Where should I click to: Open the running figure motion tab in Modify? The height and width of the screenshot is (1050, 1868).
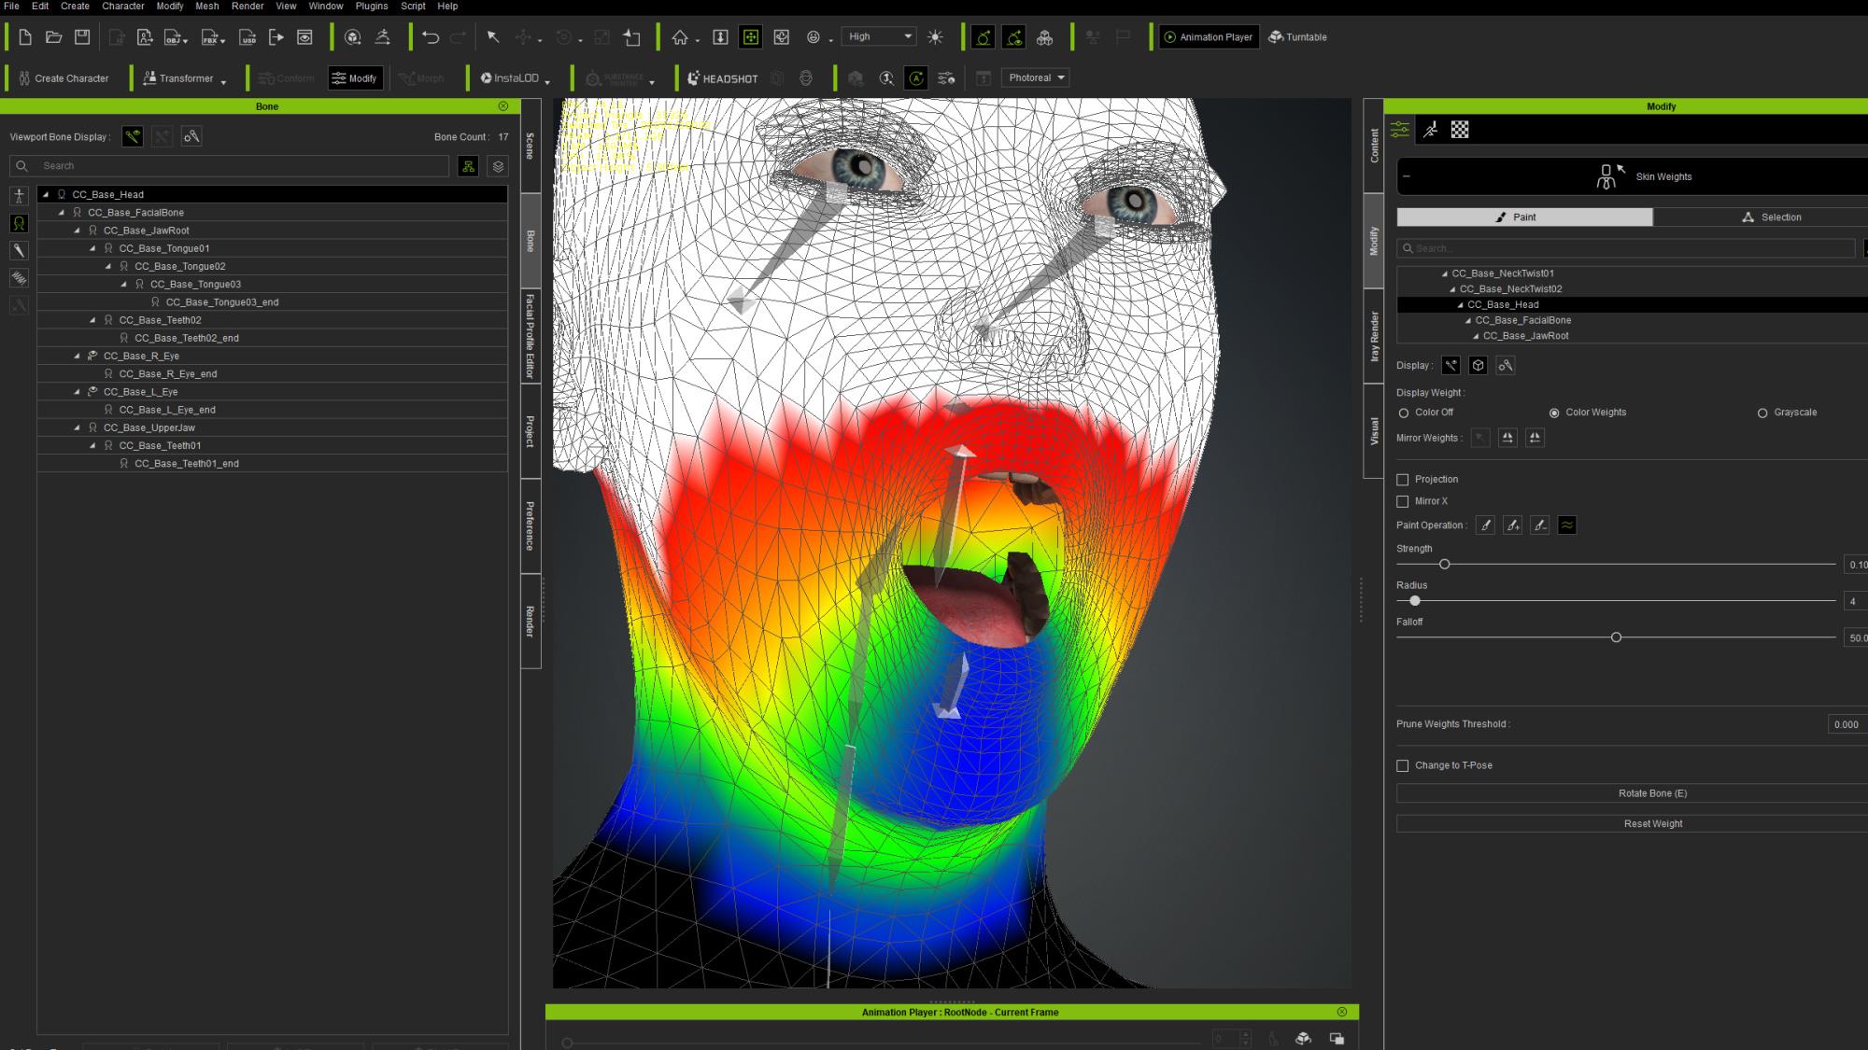coord(1430,130)
